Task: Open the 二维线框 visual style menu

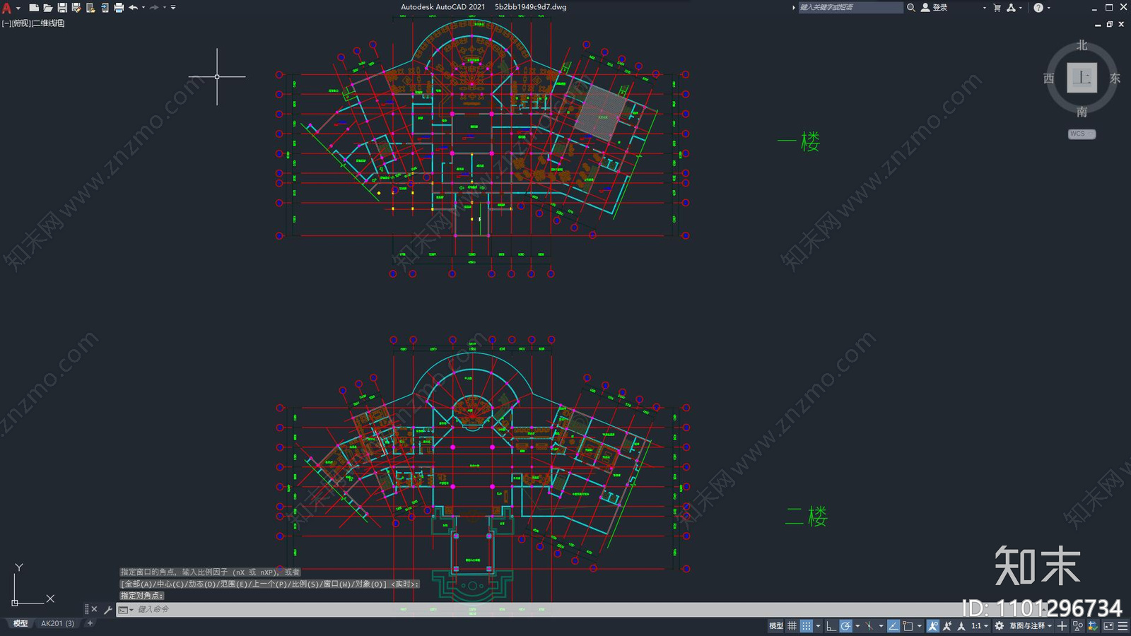Action: pos(48,23)
